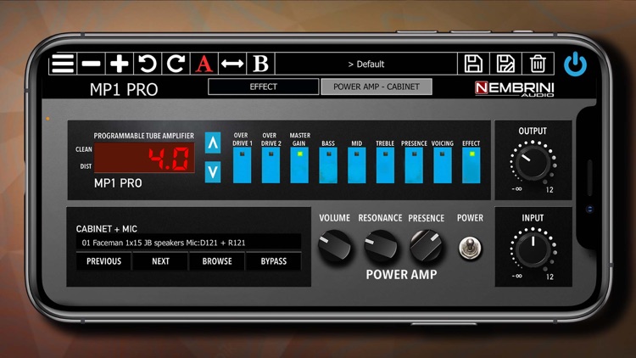Screen dimensions: 636x358
Task: Select the VOICING parameter button
Action: [443, 165]
